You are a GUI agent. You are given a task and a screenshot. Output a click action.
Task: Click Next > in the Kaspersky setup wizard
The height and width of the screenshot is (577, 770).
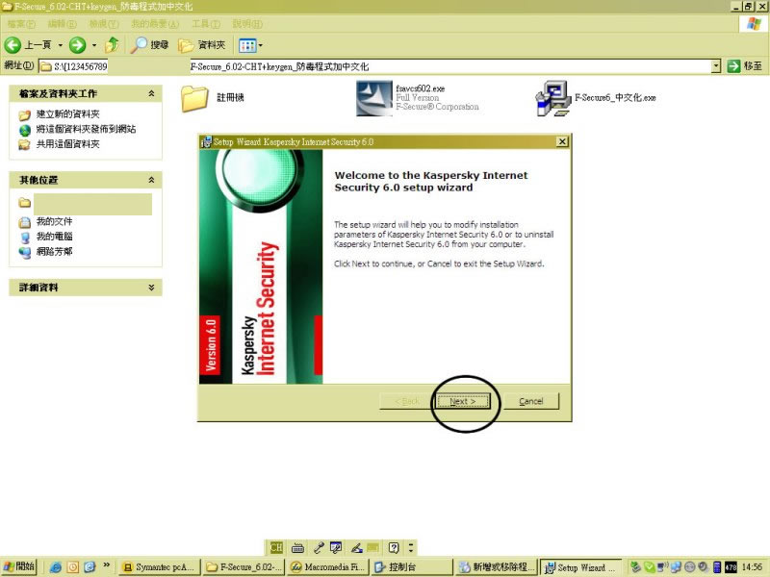point(463,401)
